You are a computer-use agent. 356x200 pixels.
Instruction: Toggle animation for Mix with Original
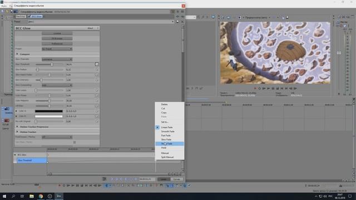pos(97,121)
